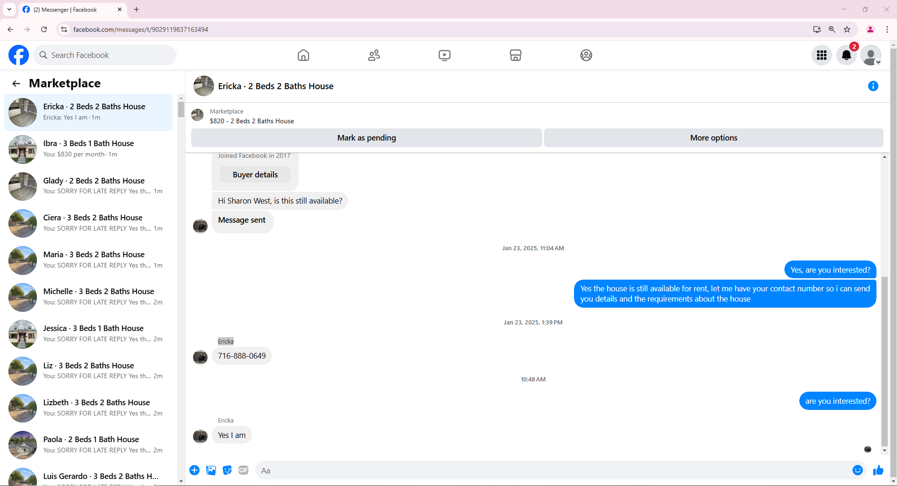Open a new browser tab
Image resolution: width=897 pixels, height=486 pixels.
coord(136,9)
